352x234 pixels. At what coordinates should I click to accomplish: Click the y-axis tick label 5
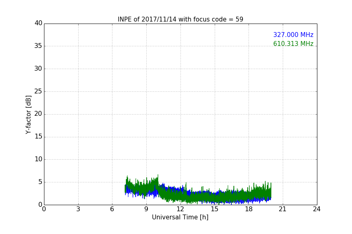click(x=40, y=182)
